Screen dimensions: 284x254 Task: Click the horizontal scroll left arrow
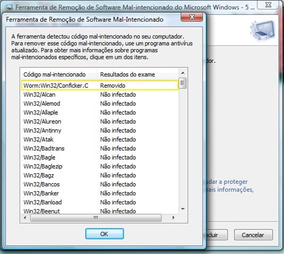[x=25, y=217]
